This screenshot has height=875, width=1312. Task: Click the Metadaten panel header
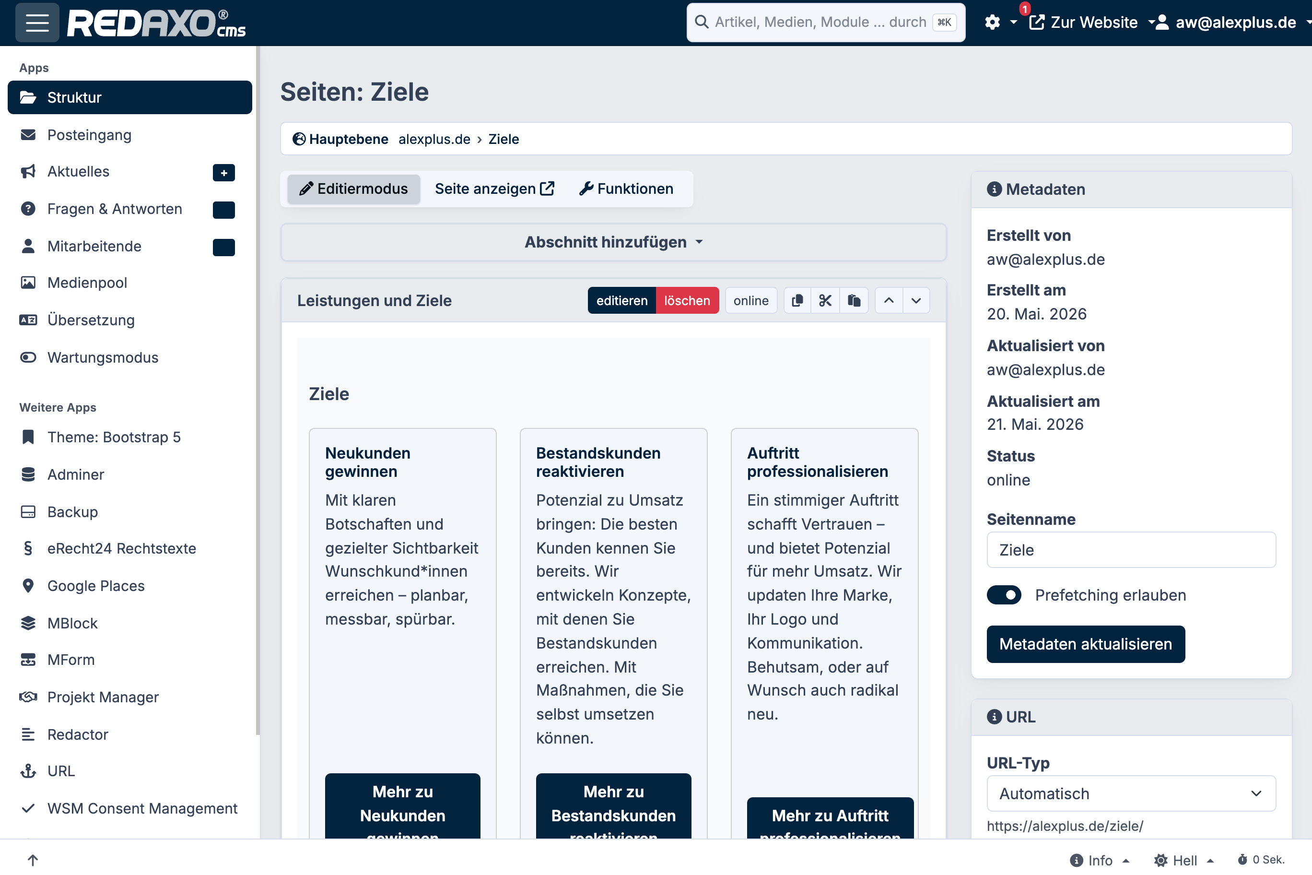[1131, 190]
